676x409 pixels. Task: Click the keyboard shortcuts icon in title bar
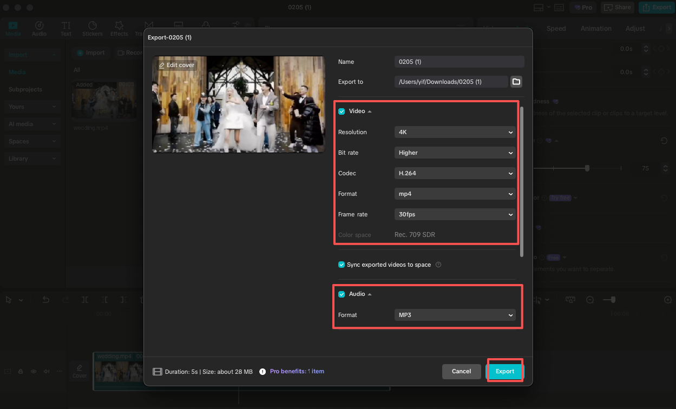click(x=559, y=8)
